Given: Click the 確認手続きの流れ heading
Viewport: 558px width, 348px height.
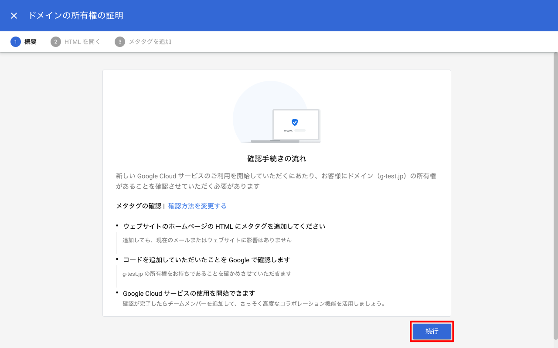Looking at the screenshot, I should click(276, 158).
